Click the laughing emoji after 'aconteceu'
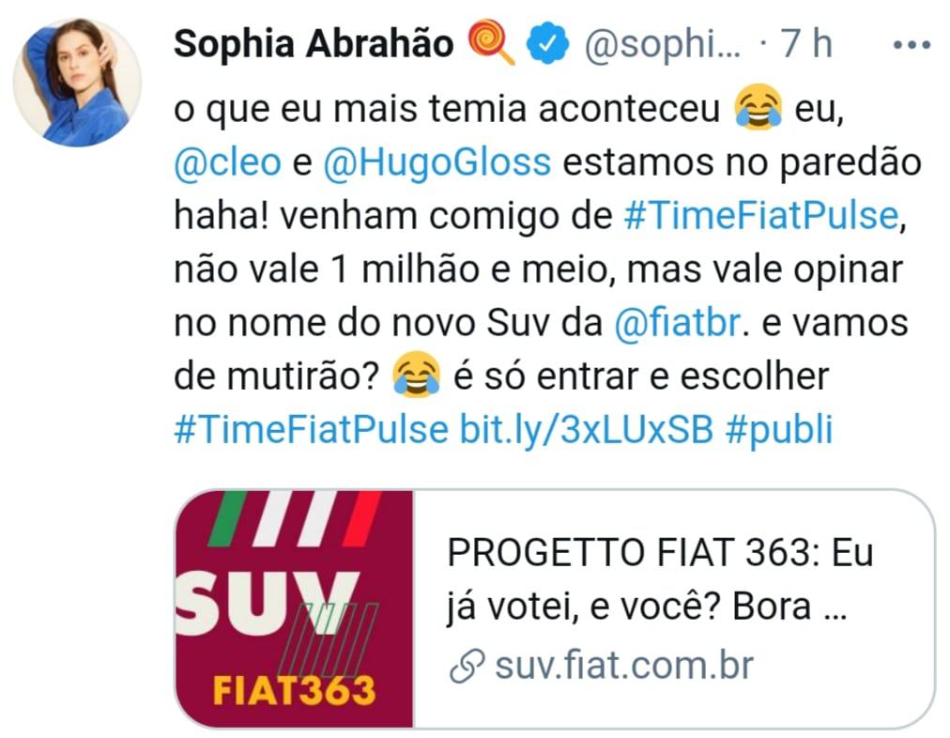 (x=758, y=107)
